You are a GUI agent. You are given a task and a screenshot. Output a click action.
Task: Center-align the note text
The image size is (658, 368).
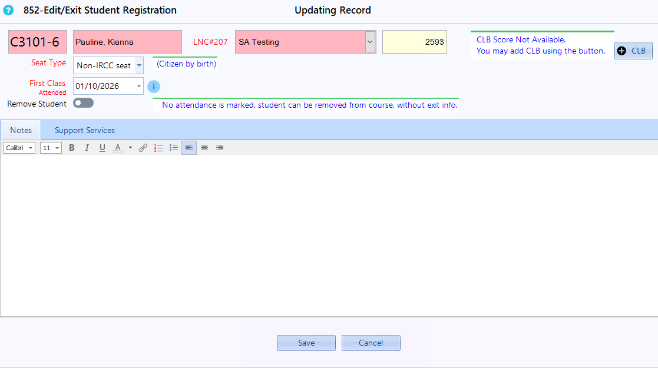tap(204, 148)
